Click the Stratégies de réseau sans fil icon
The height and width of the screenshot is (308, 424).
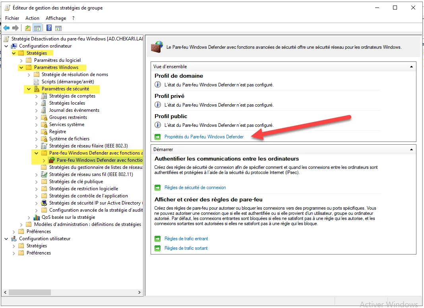click(x=44, y=174)
